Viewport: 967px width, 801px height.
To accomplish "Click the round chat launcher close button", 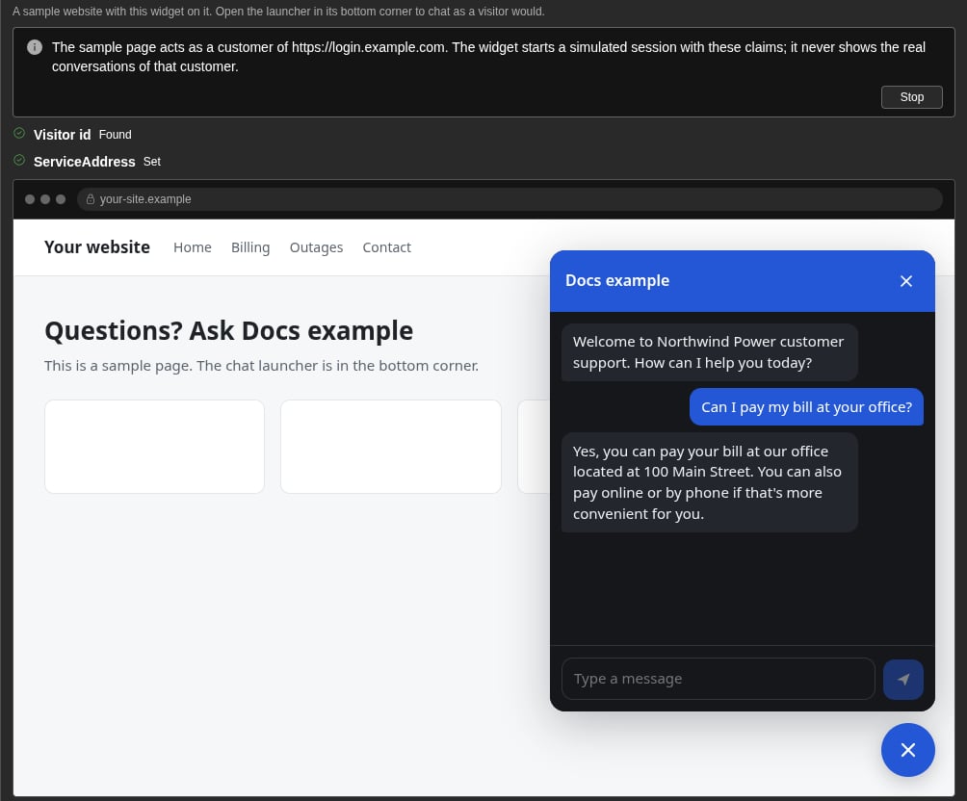I will [x=908, y=750].
